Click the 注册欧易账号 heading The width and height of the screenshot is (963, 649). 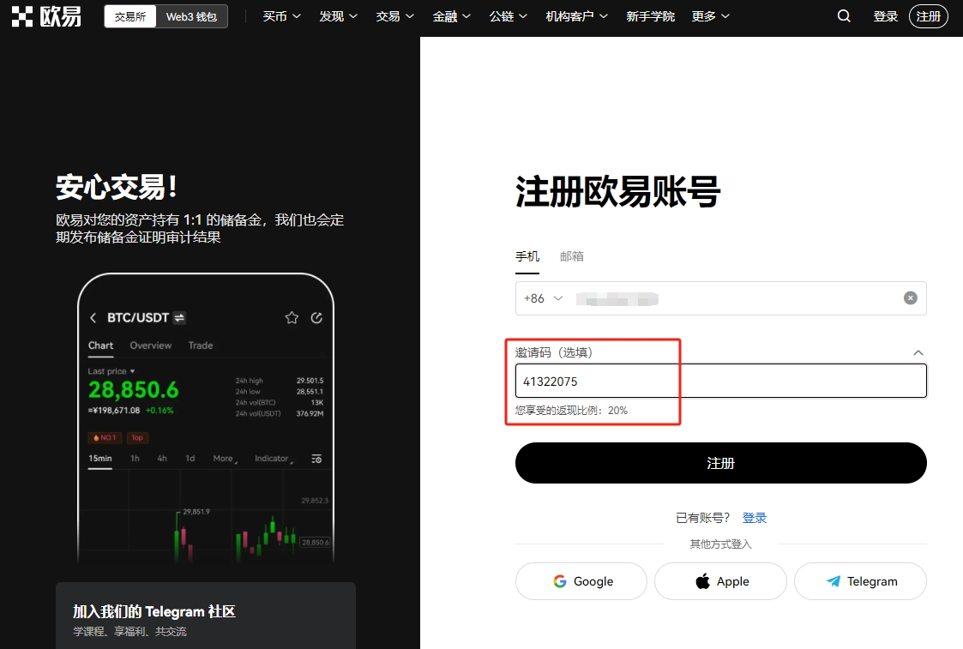point(617,191)
